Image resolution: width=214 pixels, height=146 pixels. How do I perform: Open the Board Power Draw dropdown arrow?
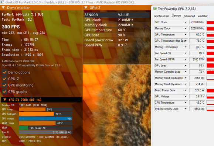(186, 90)
